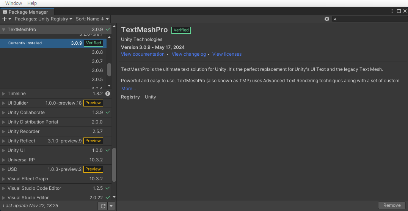Expand the Unity Reflect package entry
Image resolution: width=408 pixels, height=211 pixels.
pos(4,141)
